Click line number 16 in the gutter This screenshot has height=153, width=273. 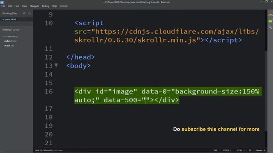tap(49, 92)
